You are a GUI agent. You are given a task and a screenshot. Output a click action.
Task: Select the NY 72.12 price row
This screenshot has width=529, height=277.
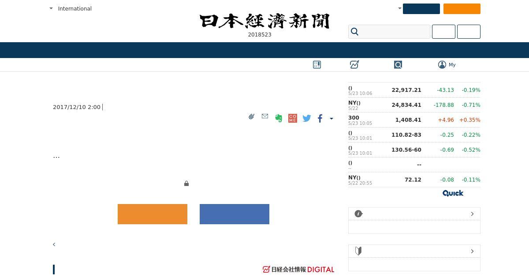pyautogui.click(x=414, y=180)
